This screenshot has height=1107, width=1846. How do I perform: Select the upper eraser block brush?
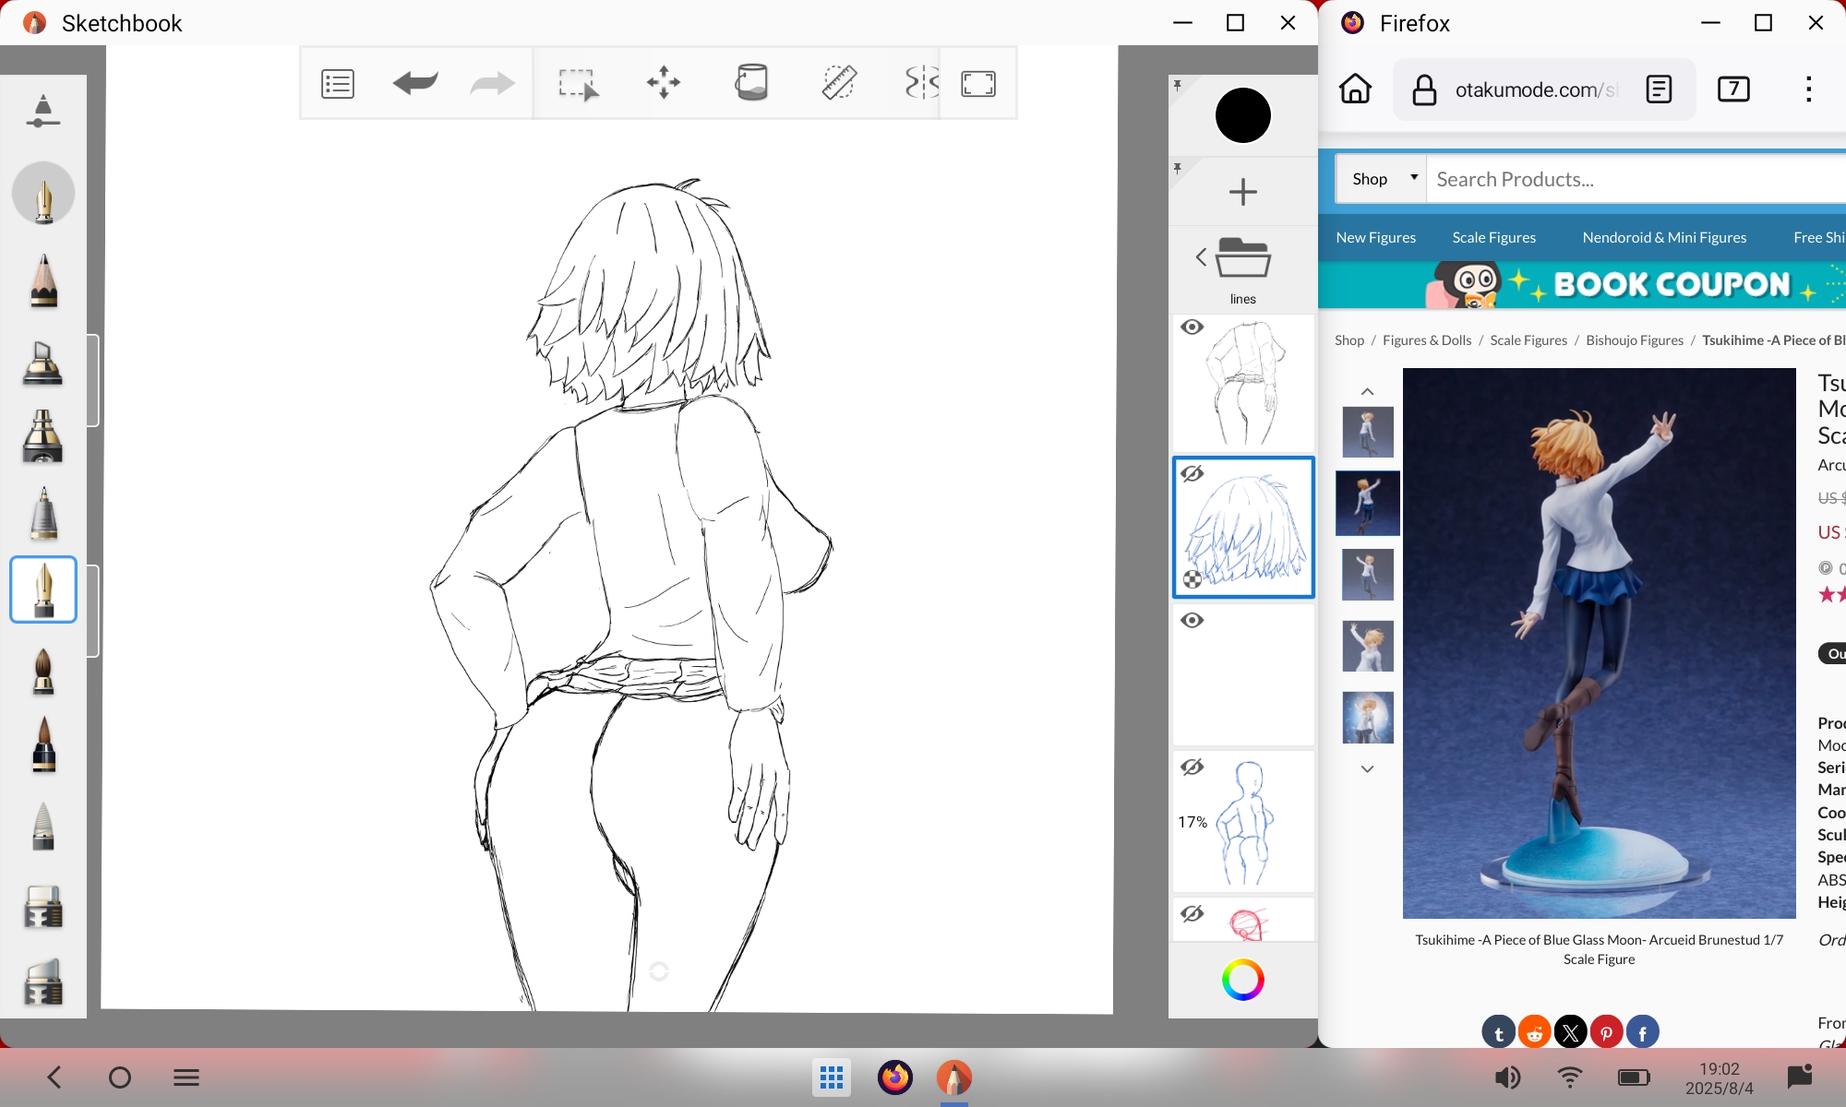(x=42, y=906)
